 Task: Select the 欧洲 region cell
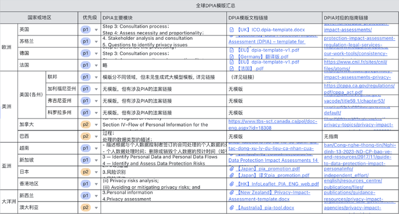9,47
